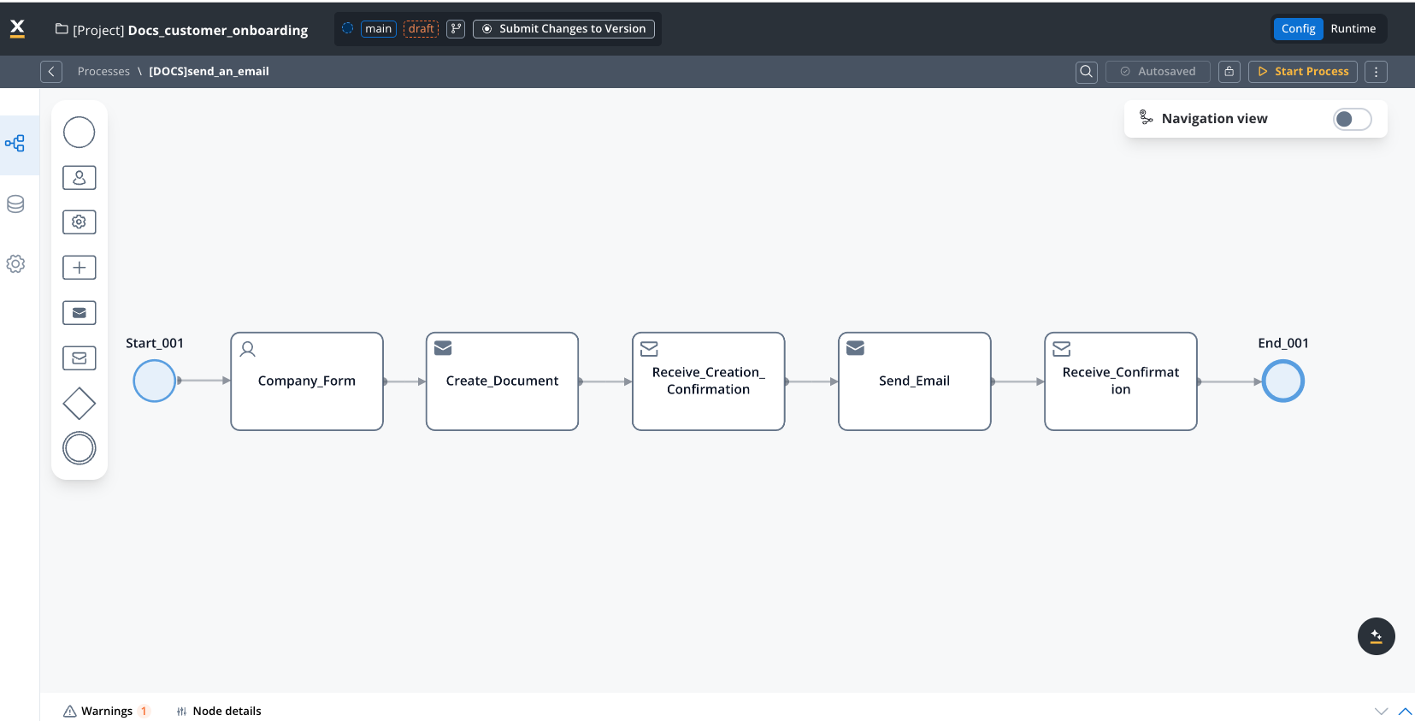1415x721 pixels.
Task: Select the Subprocess plus node in the palette
Action: (x=80, y=268)
